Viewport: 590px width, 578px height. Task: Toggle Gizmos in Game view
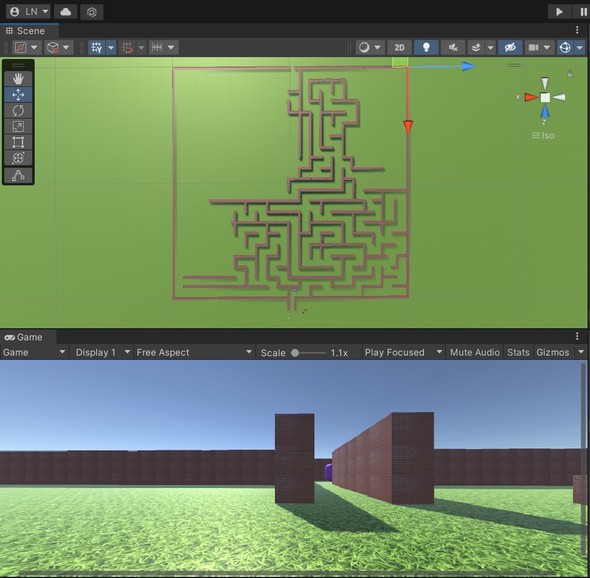pyautogui.click(x=552, y=353)
